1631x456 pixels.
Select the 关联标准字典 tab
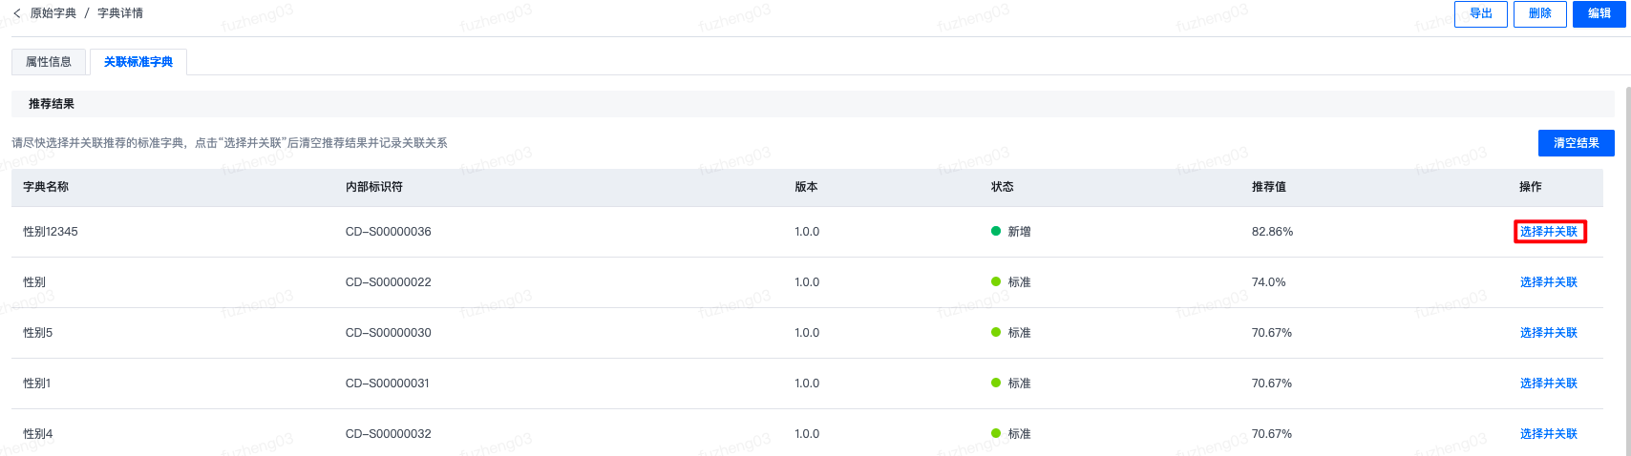click(138, 62)
